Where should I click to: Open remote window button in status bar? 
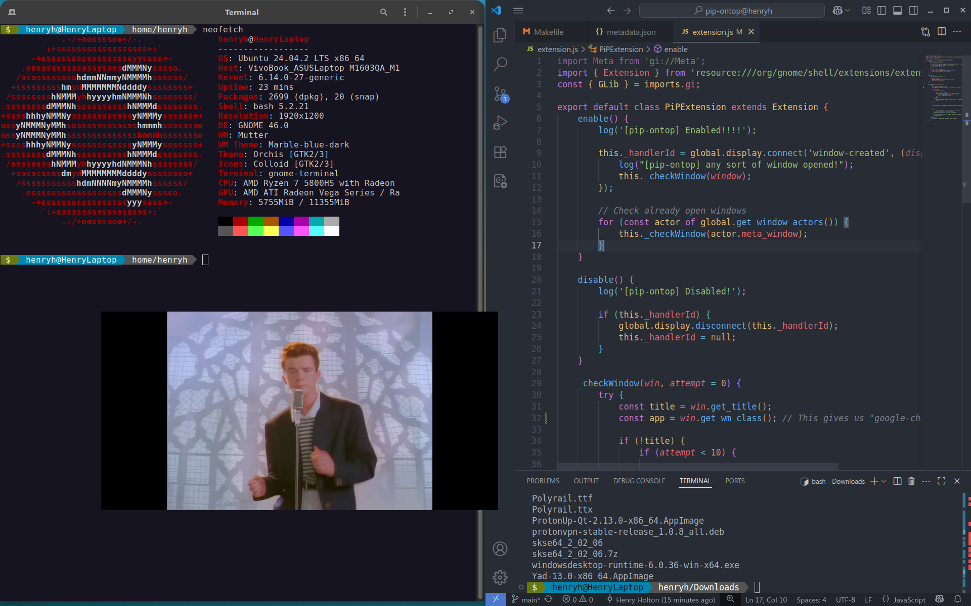point(496,599)
